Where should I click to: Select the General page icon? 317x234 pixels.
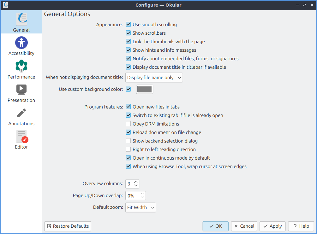(x=21, y=20)
